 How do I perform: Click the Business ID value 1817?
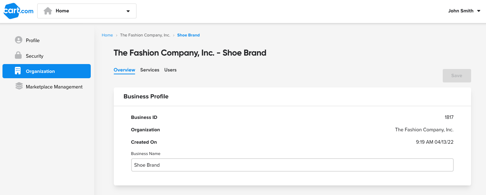(449, 117)
